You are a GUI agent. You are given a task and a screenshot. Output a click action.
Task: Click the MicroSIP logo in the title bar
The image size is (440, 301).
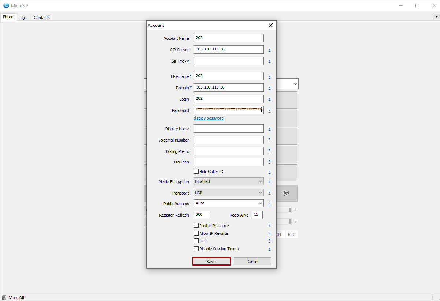pos(6,5)
